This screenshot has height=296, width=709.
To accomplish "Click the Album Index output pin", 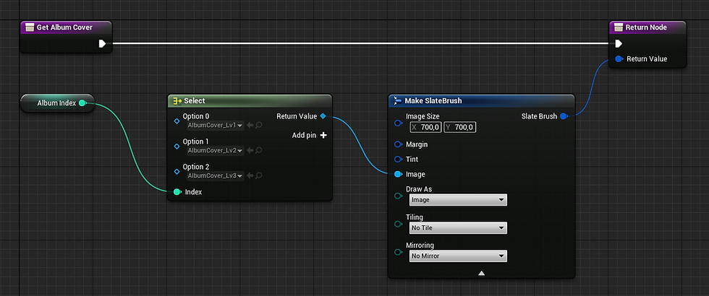I will [x=82, y=103].
